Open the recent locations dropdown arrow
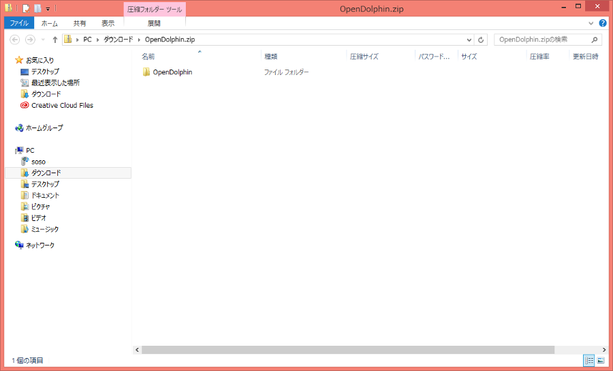 [43, 40]
